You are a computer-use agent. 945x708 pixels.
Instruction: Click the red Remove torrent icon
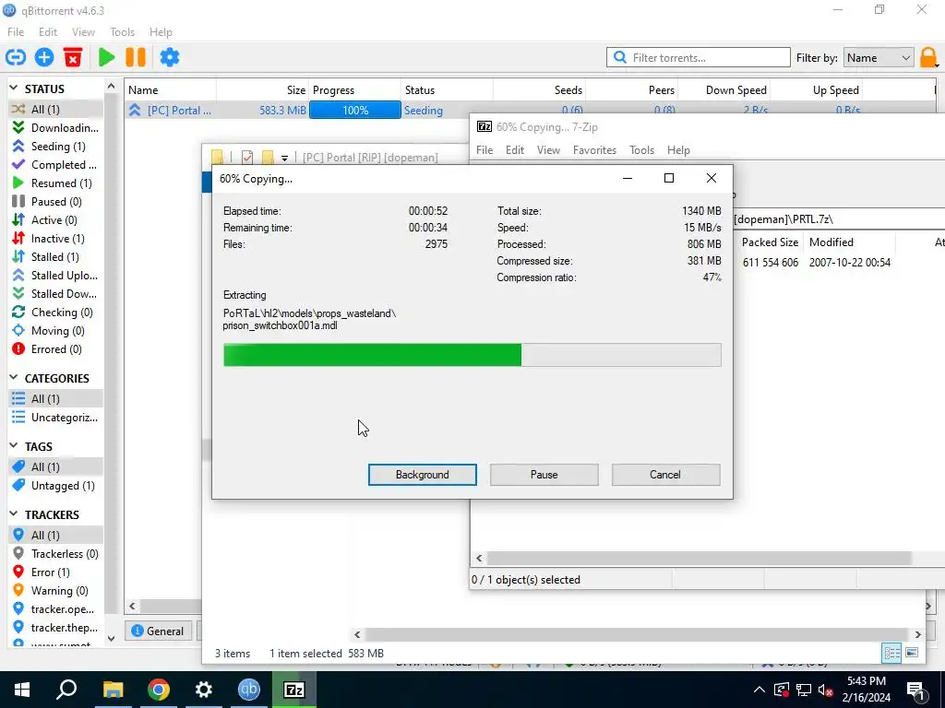point(73,57)
